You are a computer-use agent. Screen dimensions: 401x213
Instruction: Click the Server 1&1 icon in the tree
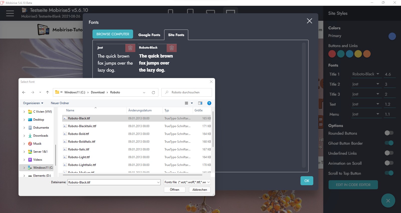click(x=30, y=152)
